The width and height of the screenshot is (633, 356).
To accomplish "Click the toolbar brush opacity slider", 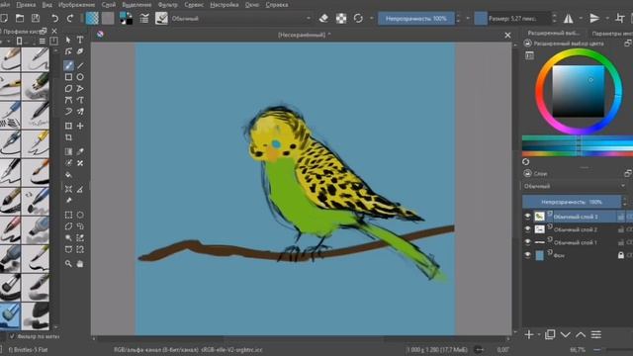I will coord(416,19).
